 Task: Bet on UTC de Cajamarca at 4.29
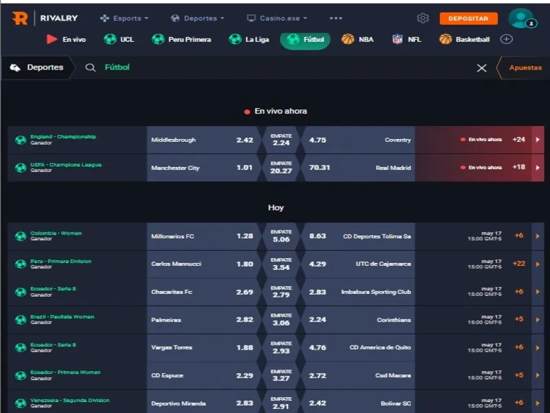358,264
